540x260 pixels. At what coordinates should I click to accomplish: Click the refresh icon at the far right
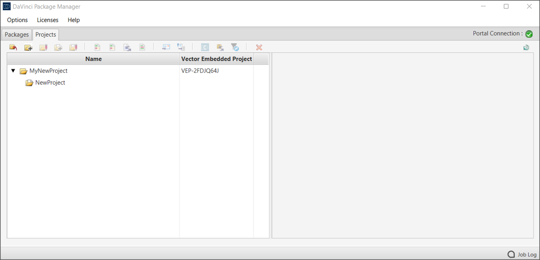(526, 47)
